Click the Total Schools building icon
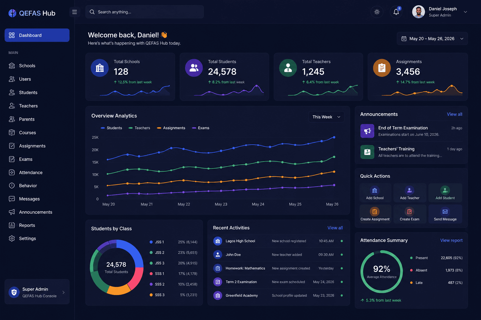The image size is (481, 320). click(x=100, y=68)
